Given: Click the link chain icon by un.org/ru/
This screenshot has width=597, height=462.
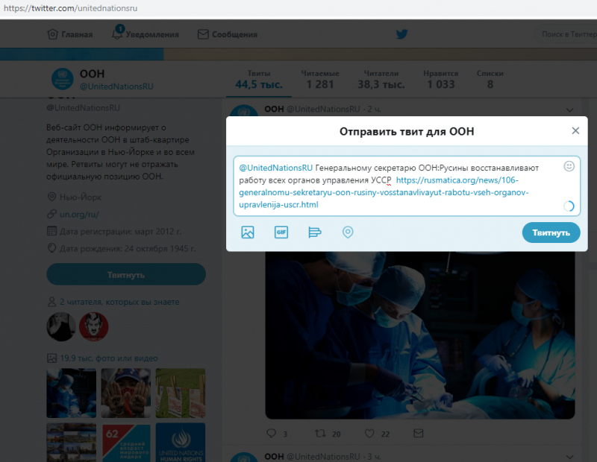Looking at the screenshot, I should point(51,214).
